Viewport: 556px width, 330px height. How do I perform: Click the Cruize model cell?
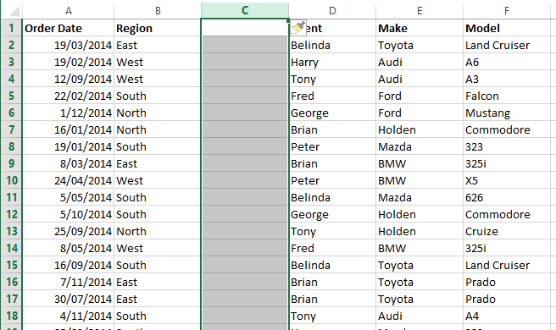point(507,231)
